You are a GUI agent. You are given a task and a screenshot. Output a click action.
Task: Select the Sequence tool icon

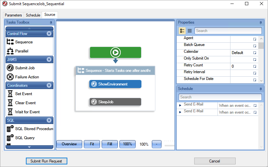pyautogui.click(x=10, y=42)
